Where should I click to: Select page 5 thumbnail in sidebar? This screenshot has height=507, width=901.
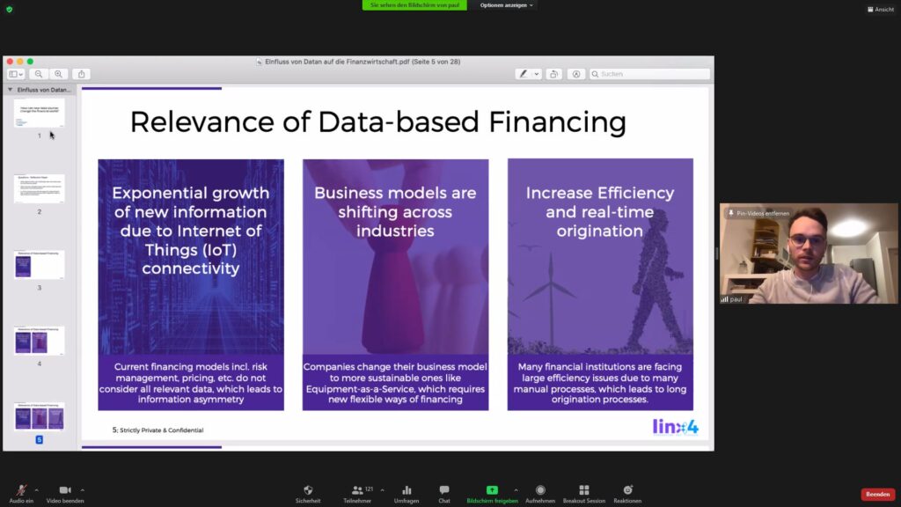39,416
